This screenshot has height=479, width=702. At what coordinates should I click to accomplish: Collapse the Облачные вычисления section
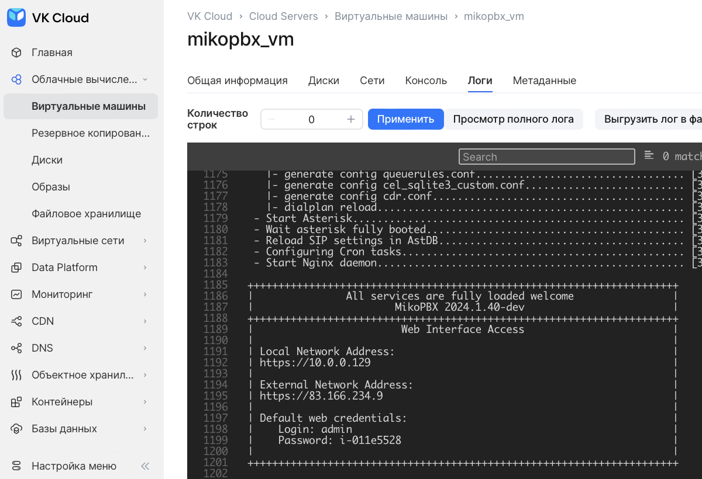[x=145, y=79]
